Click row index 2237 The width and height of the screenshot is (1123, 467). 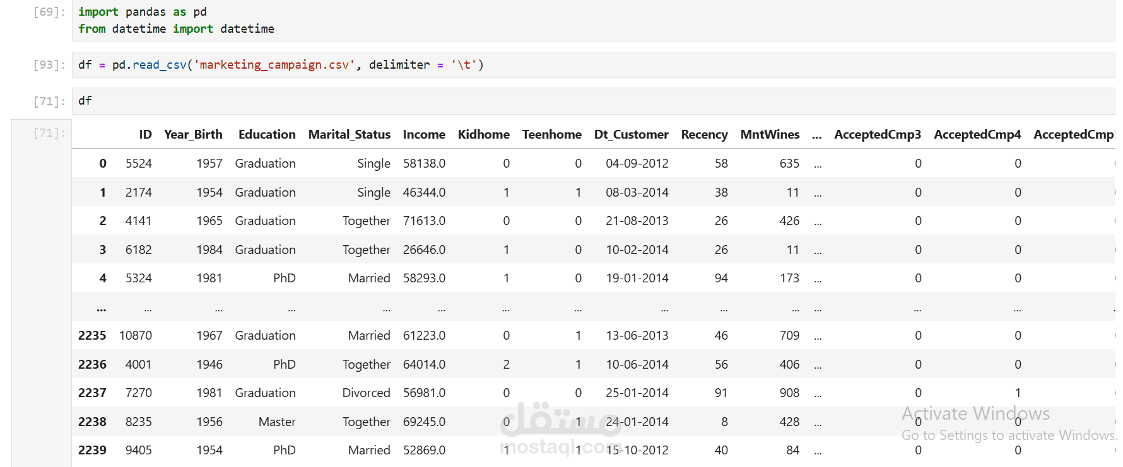(92, 393)
